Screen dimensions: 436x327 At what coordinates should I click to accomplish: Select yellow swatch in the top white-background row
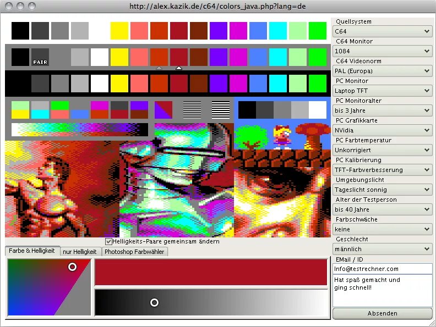[119, 31]
